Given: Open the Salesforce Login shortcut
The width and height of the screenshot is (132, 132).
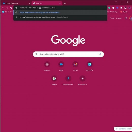Looking at the screenshot, I should [x=61, y=66].
